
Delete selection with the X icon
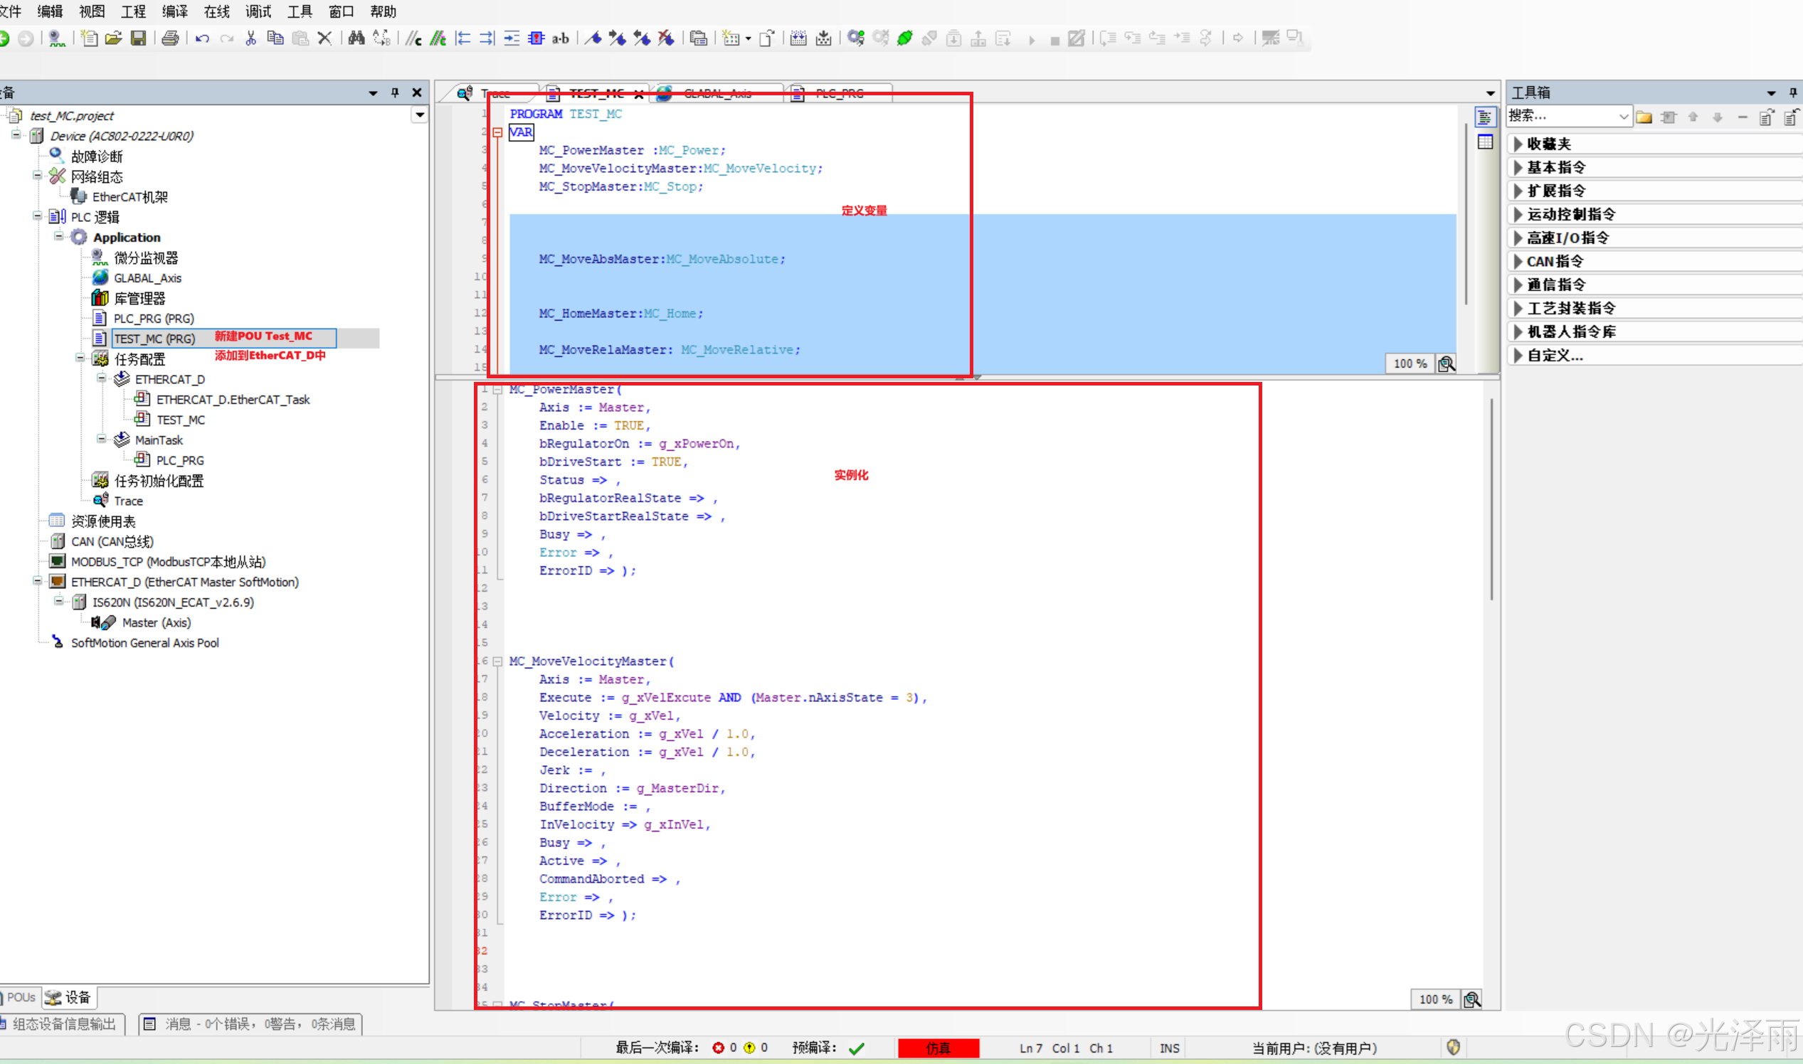coord(325,38)
